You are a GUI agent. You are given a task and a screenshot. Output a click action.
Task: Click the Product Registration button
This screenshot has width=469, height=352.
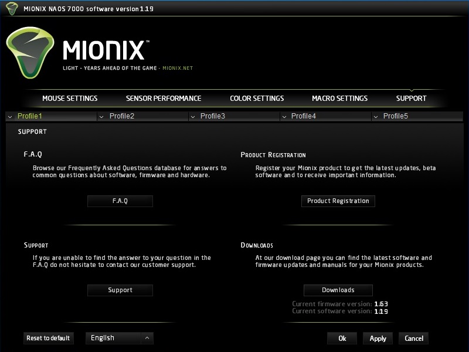tap(338, 201)
